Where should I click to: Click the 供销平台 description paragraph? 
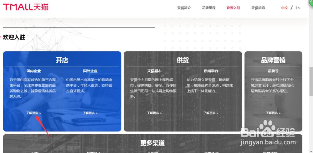(x=210, y=85)
